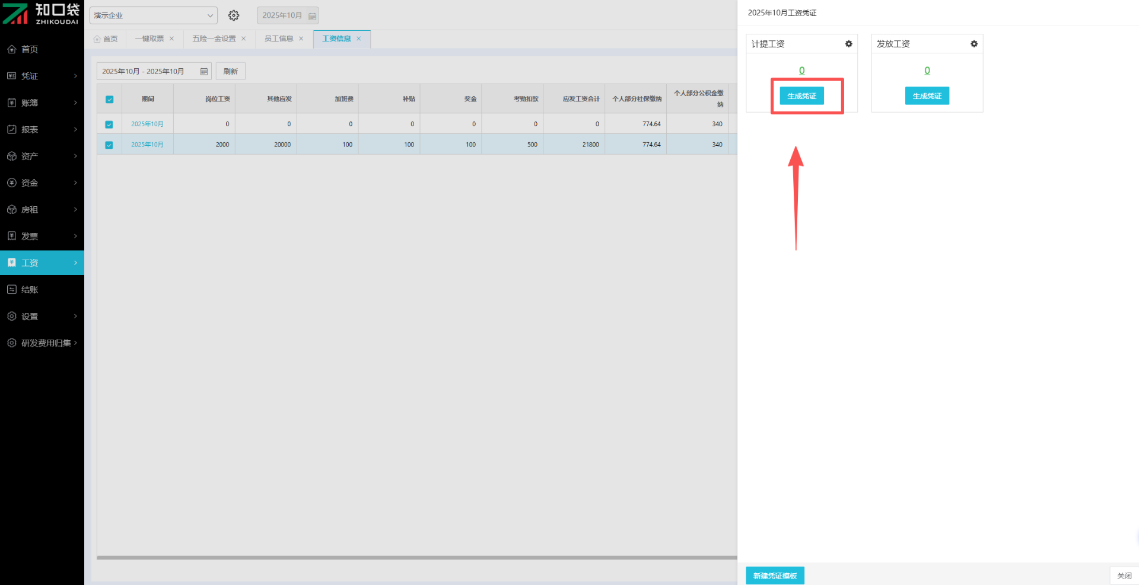Uncheck the second row checkbox

point(109,145)
